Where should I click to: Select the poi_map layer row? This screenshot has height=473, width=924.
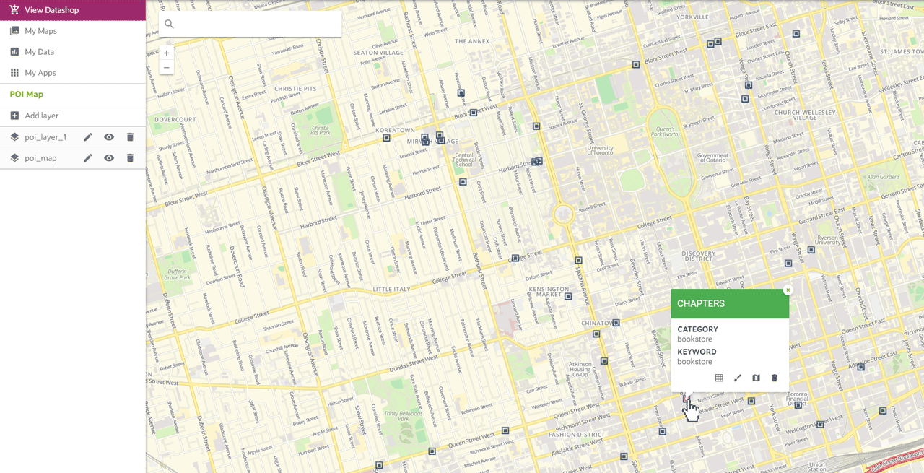(x=73, y=158)
